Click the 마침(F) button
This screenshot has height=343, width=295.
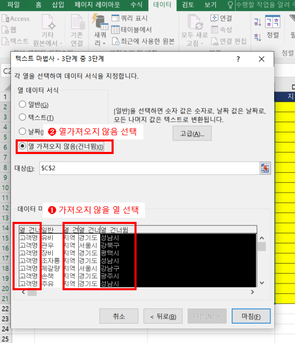[251, 316]
